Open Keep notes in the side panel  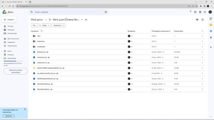click(211, 25)
